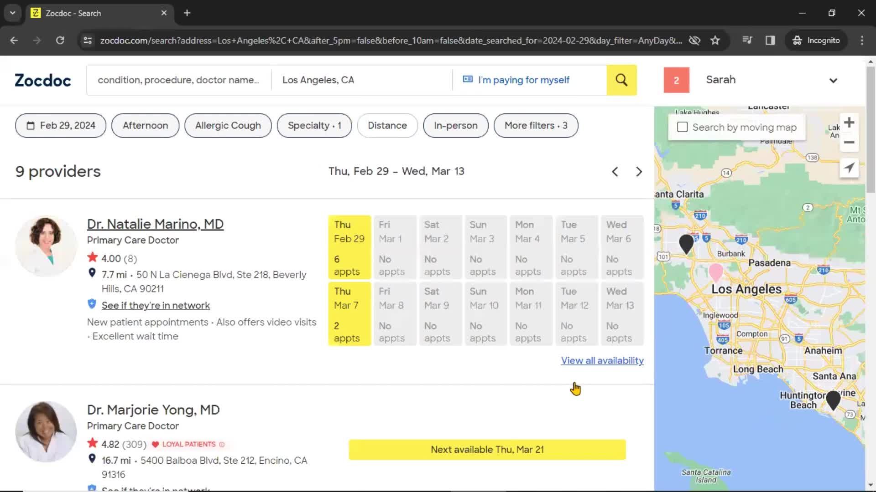876x492 pixels.
Task: Open Dr. Natalie Marino, MD profile
Action: tap(155, 224)
